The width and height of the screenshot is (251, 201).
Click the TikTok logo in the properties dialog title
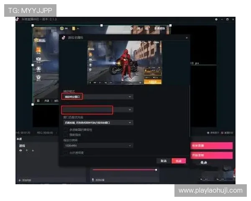pos(64,37)
